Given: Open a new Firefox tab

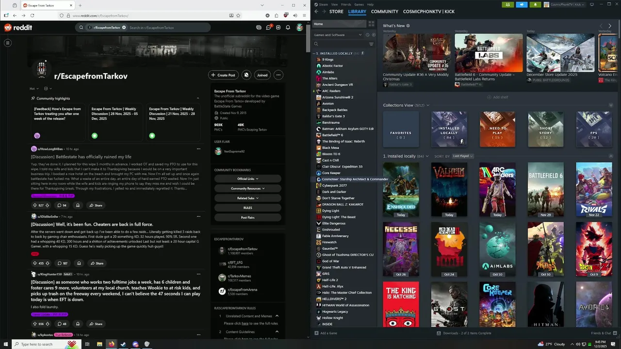Looking at the screenshot, I should click(x=81, y=5).
